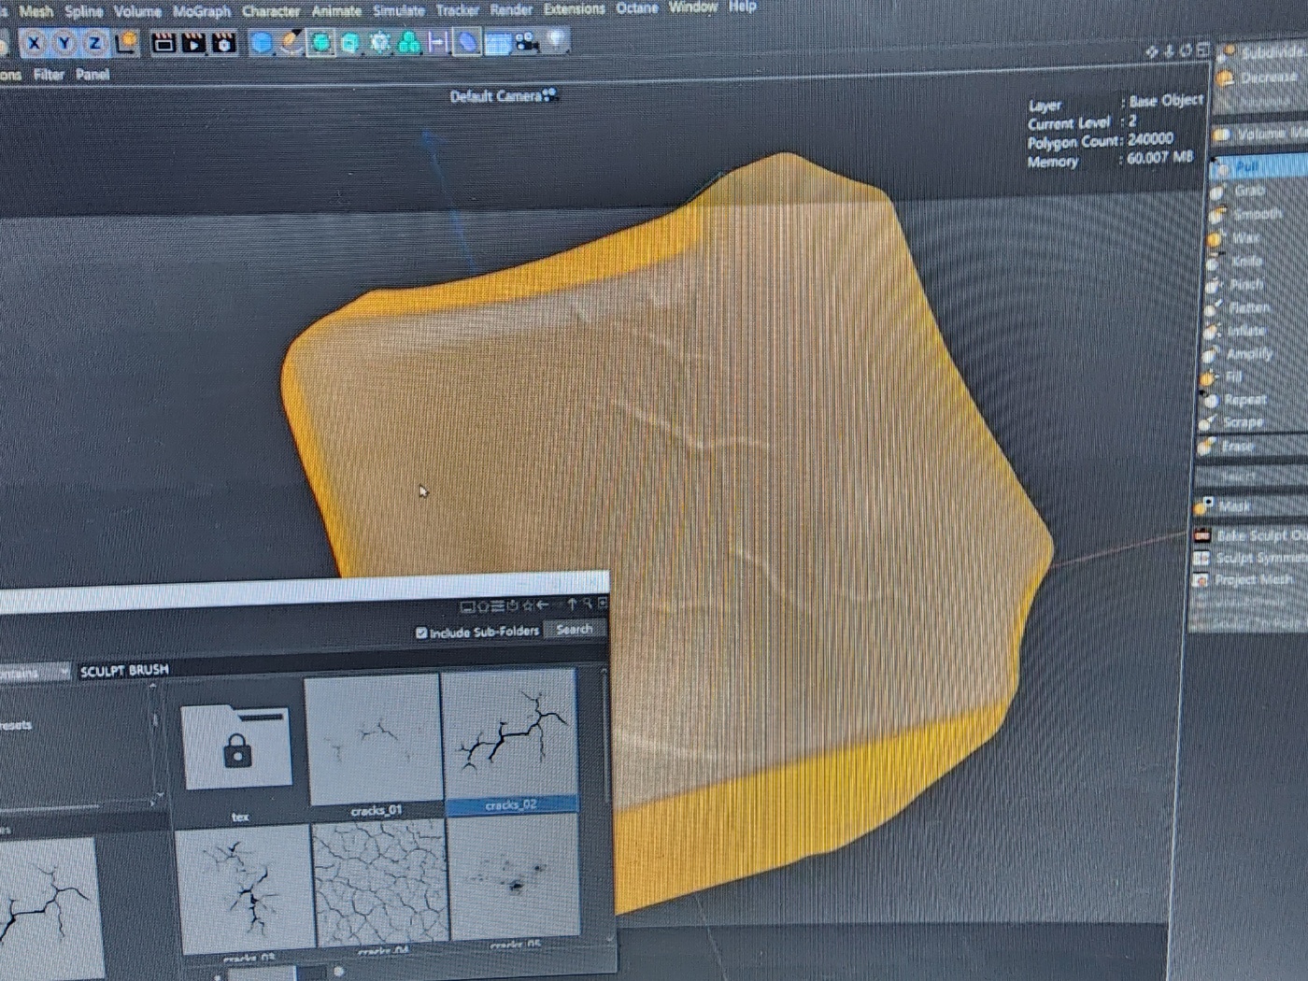Open the Spline menu

[83, 12]
